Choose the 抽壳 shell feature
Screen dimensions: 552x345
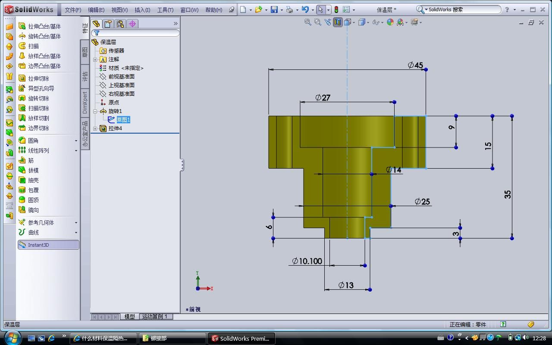pyautogui.click(x=29, y=180)
